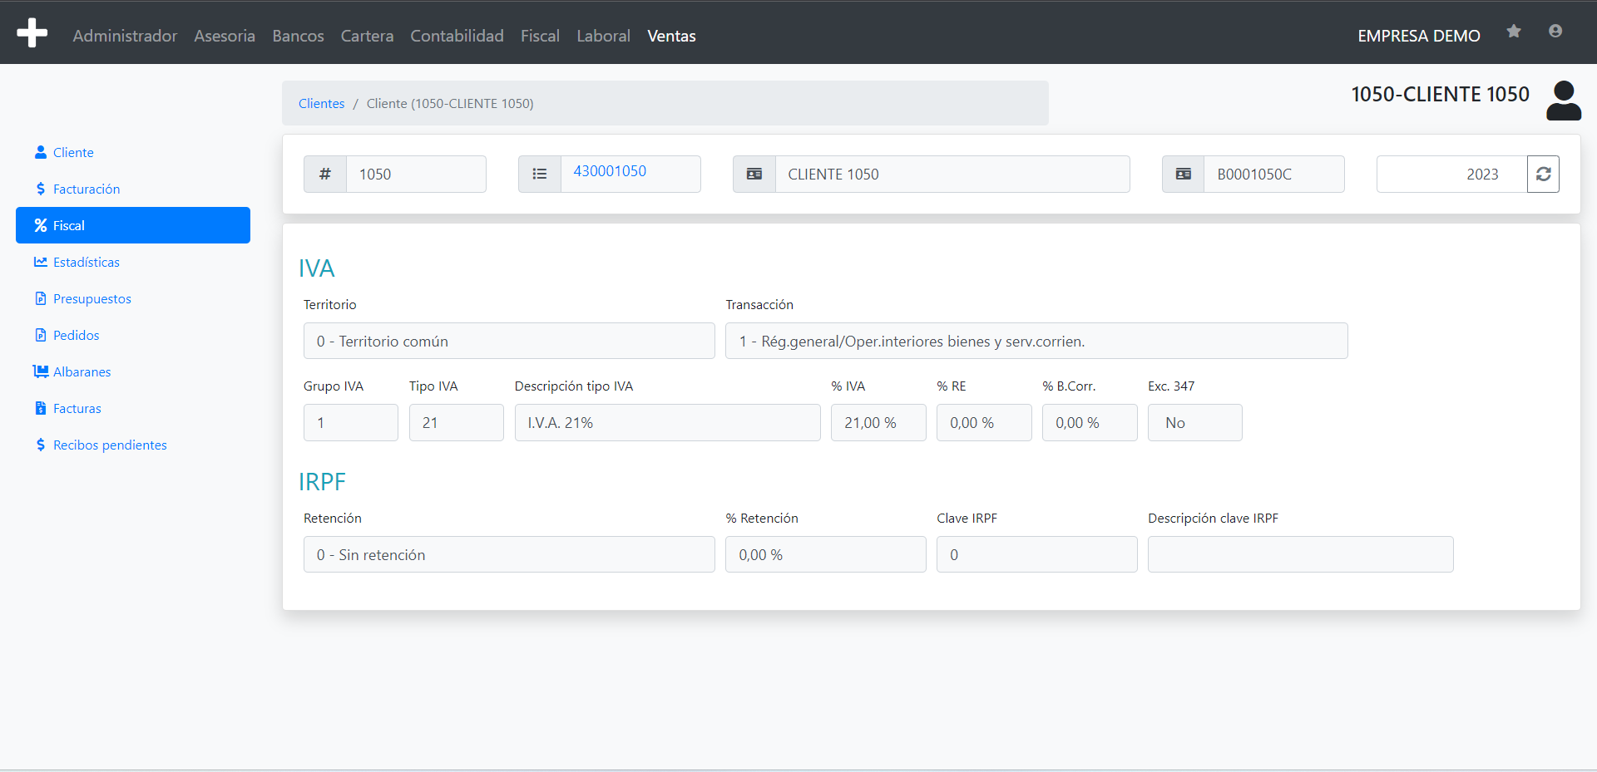Click the Retención field Sin retención
The image size is (1597, 772).
pos(509,554)
